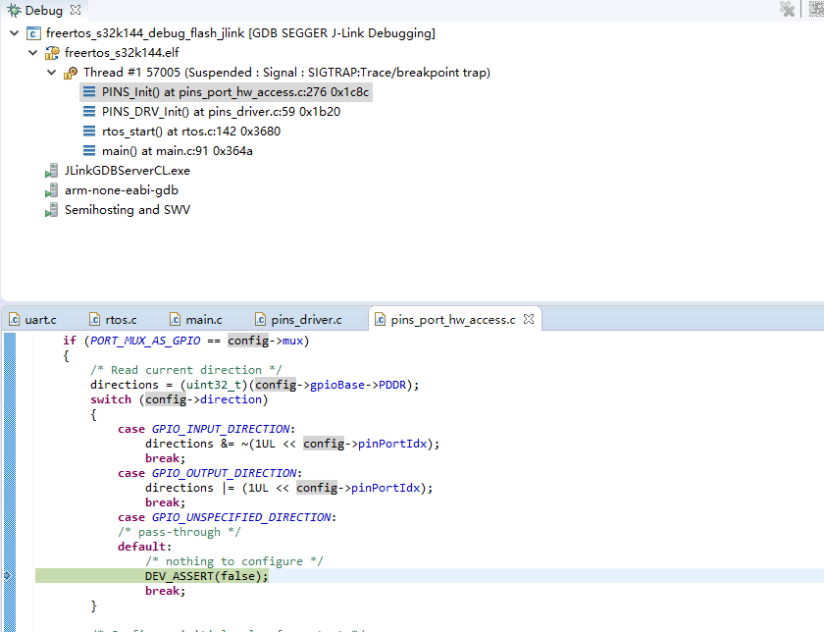This screenshot has height=632, width=824.
Task: Close the pins_port_hw_access.c editor tab
Action: 529,319
